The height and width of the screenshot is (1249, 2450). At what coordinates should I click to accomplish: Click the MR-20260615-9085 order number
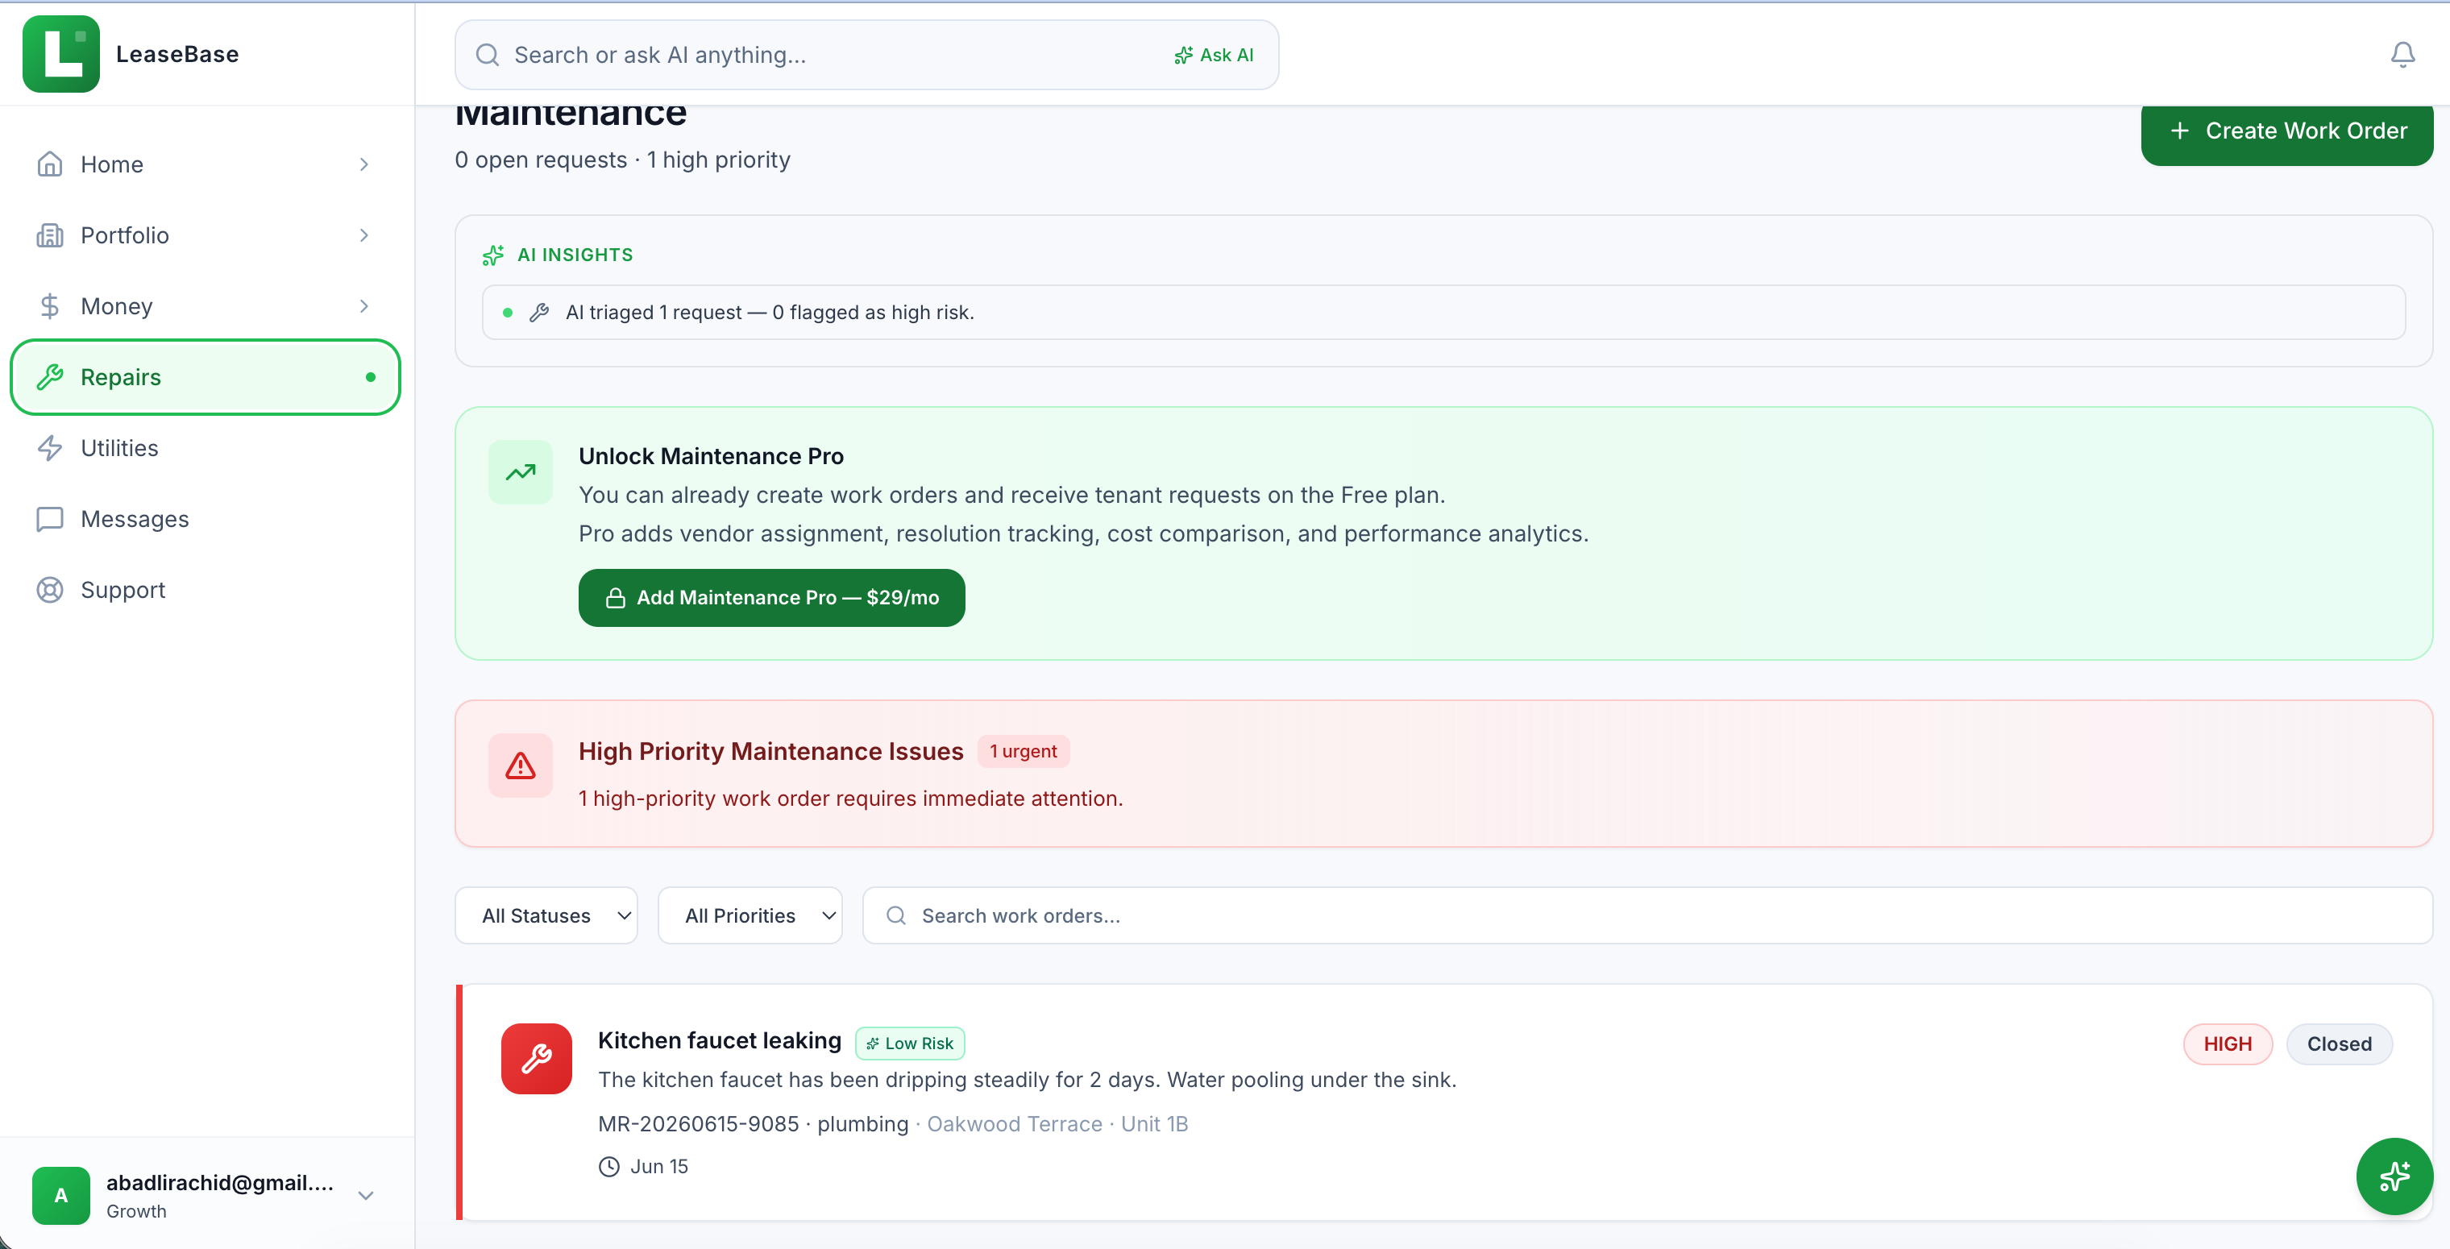point(698,1123)
